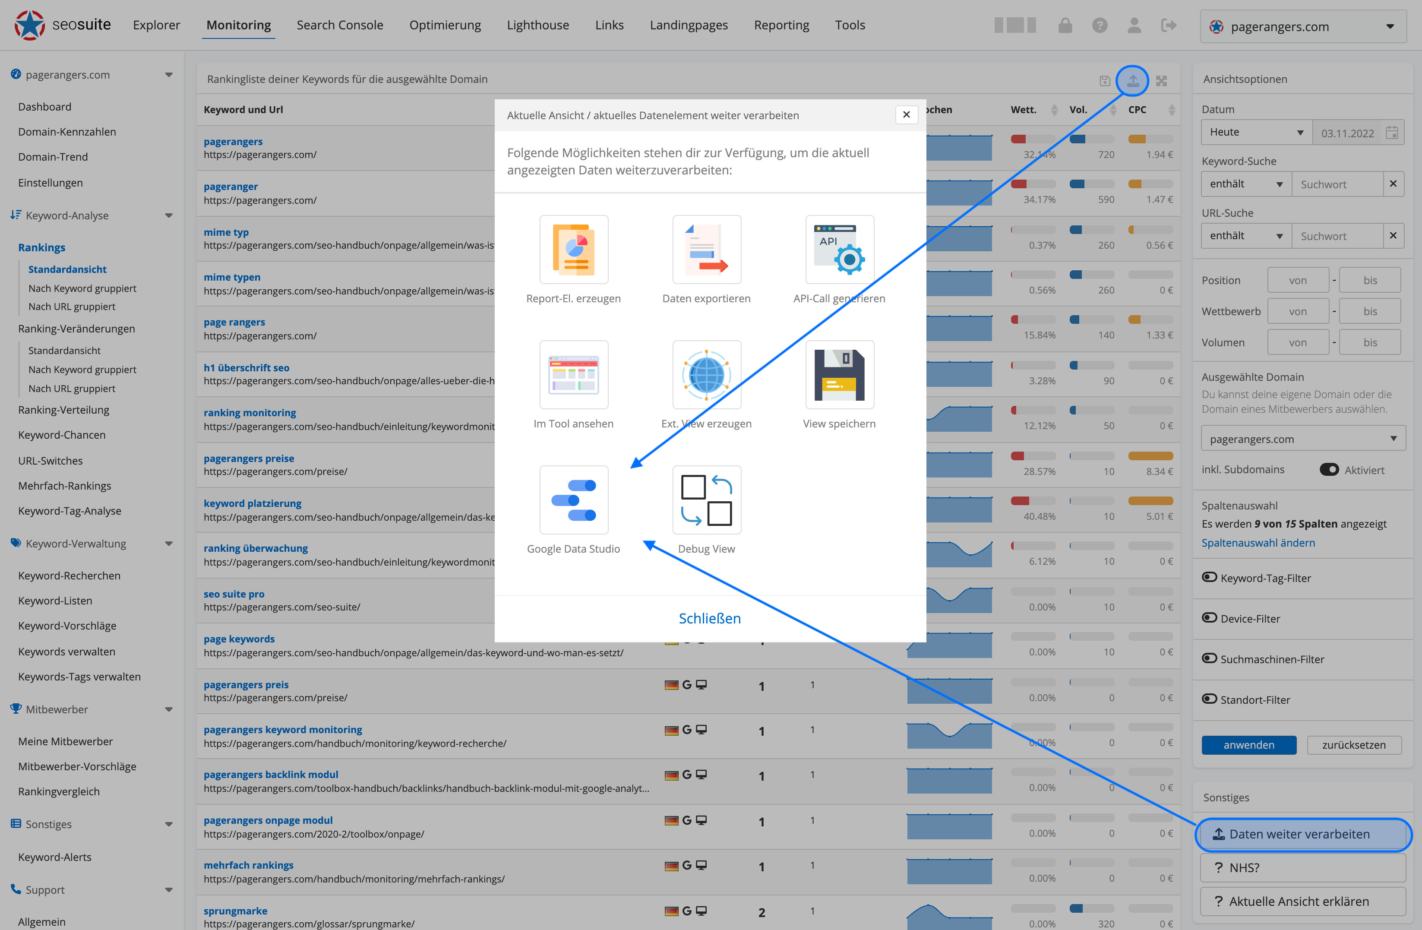Enable the Suchmaschinen-Filter toggle

(x=1209, y=659)
